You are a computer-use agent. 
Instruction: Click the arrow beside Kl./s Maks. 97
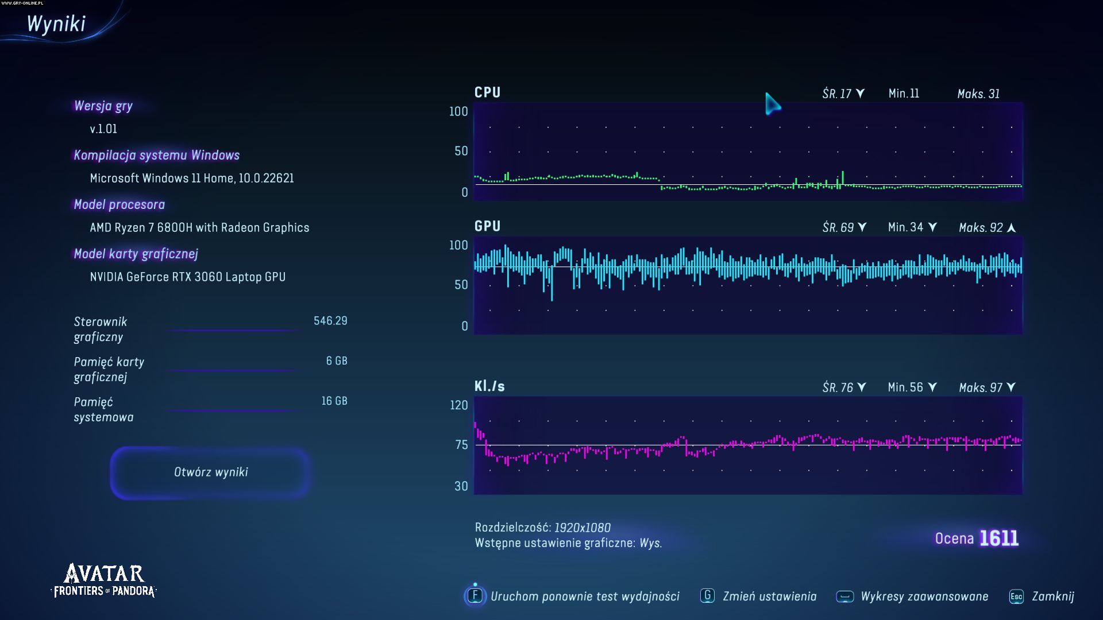pos(1011,387)
